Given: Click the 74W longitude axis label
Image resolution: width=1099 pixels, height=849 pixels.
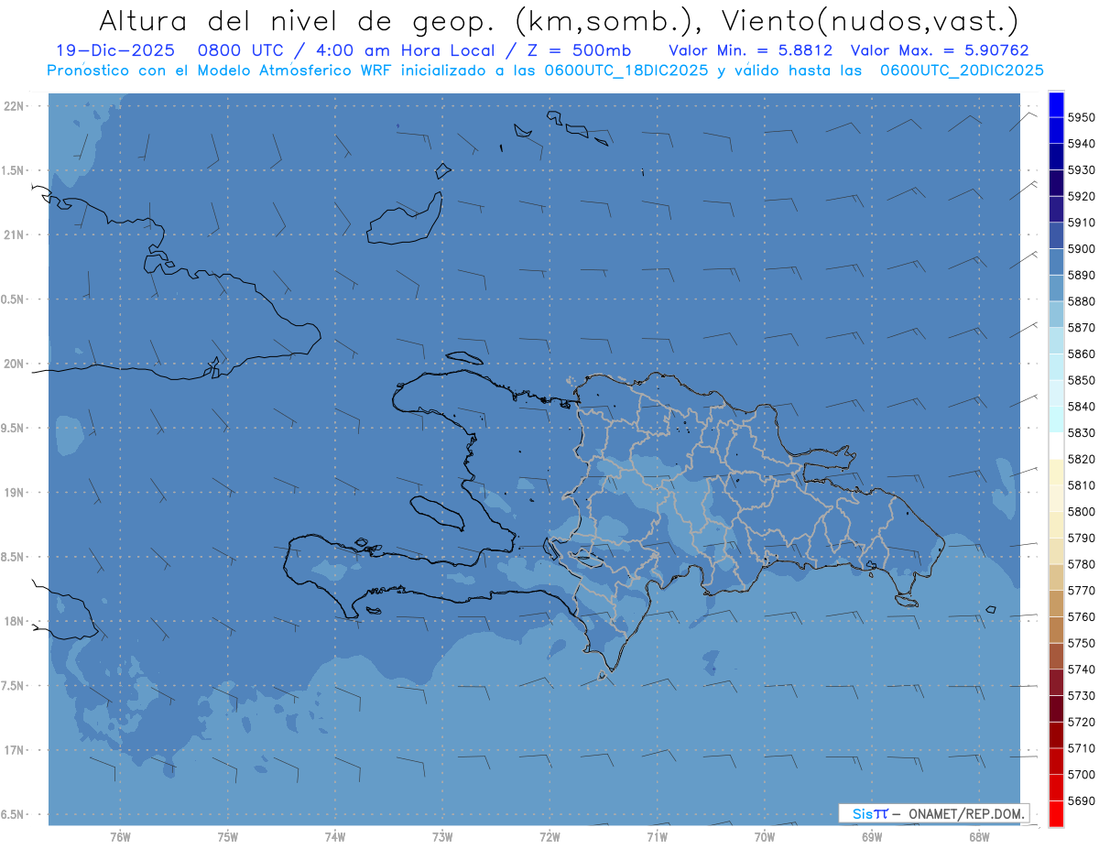Looking at the screenshot, I should click(335, 837).
